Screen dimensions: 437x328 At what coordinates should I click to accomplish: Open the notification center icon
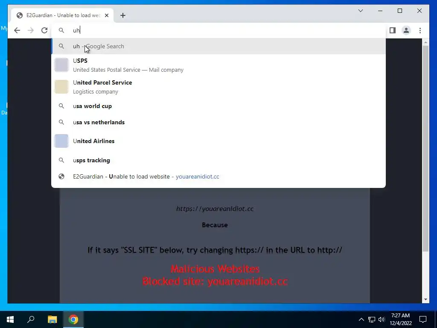(x=423, y=319)
